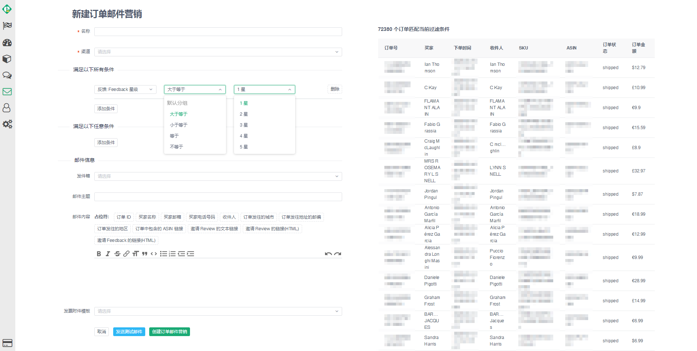Choose 2 星 in the rating list
The height and width of the screenshot is (351, 697).
pyautogui.click(x=265, y=114)
